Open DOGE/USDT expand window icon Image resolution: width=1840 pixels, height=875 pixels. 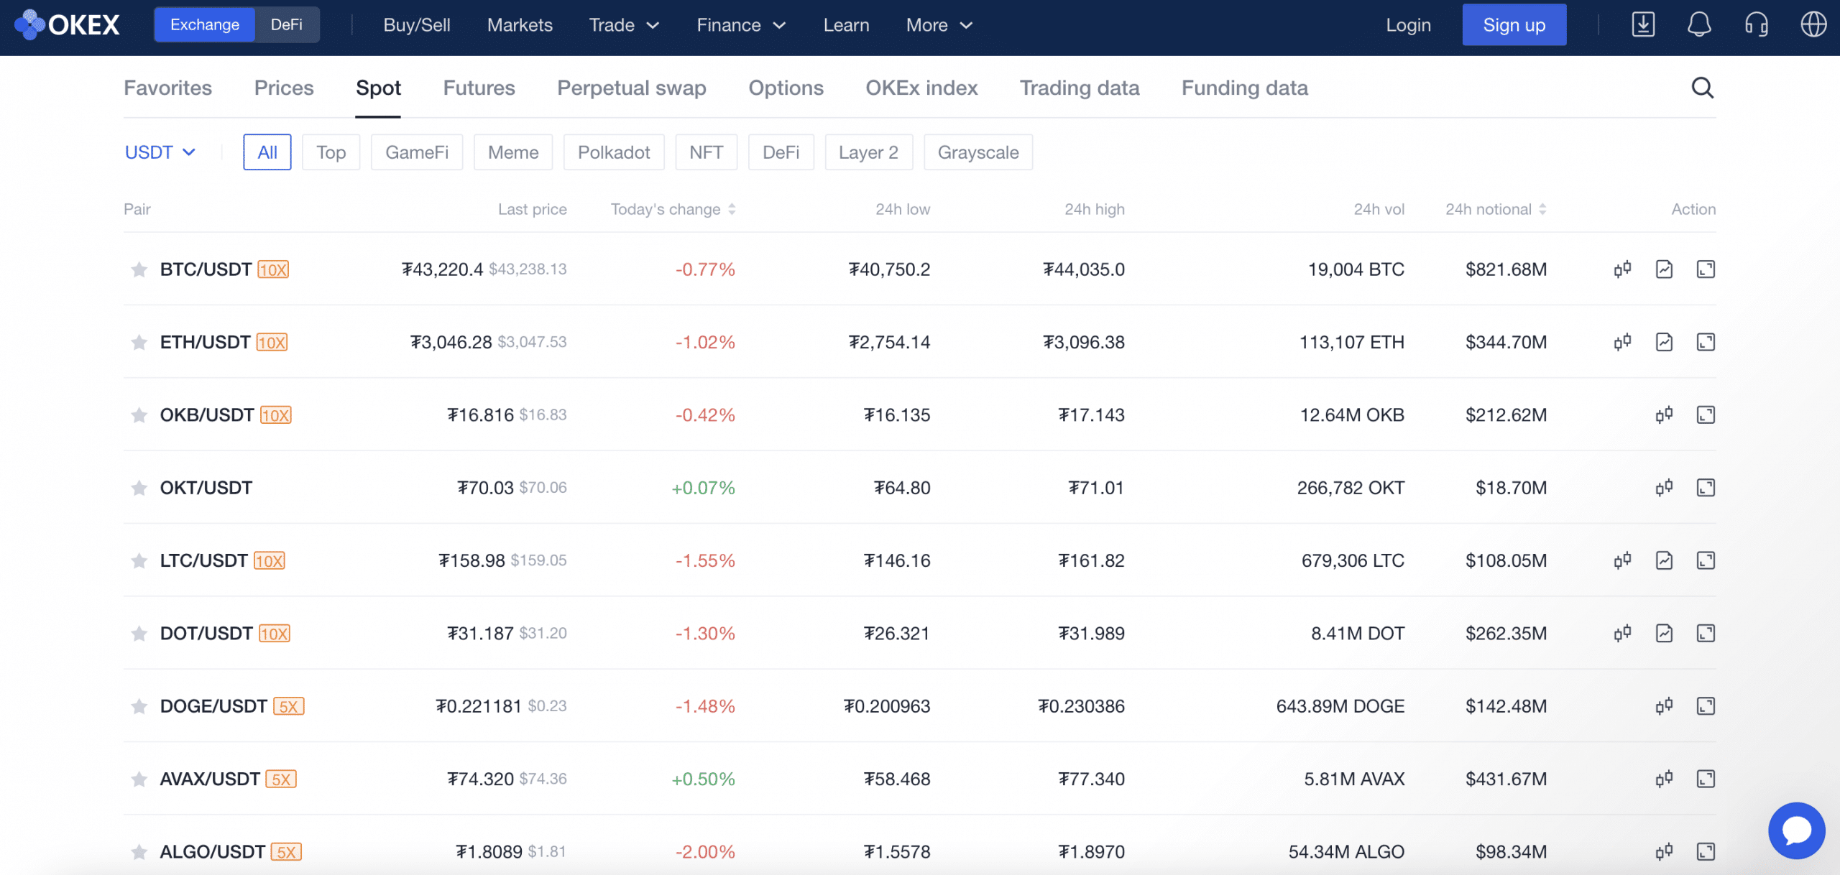pyautogui.click(x=1706, y=706)
